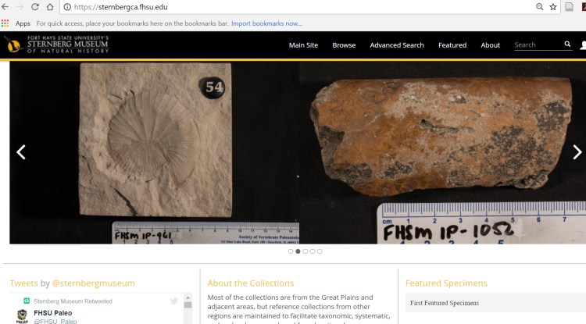Open the FHSU Paleo profile avatar
The height and width of the screenshot is (324, 586).
point(22,316)
